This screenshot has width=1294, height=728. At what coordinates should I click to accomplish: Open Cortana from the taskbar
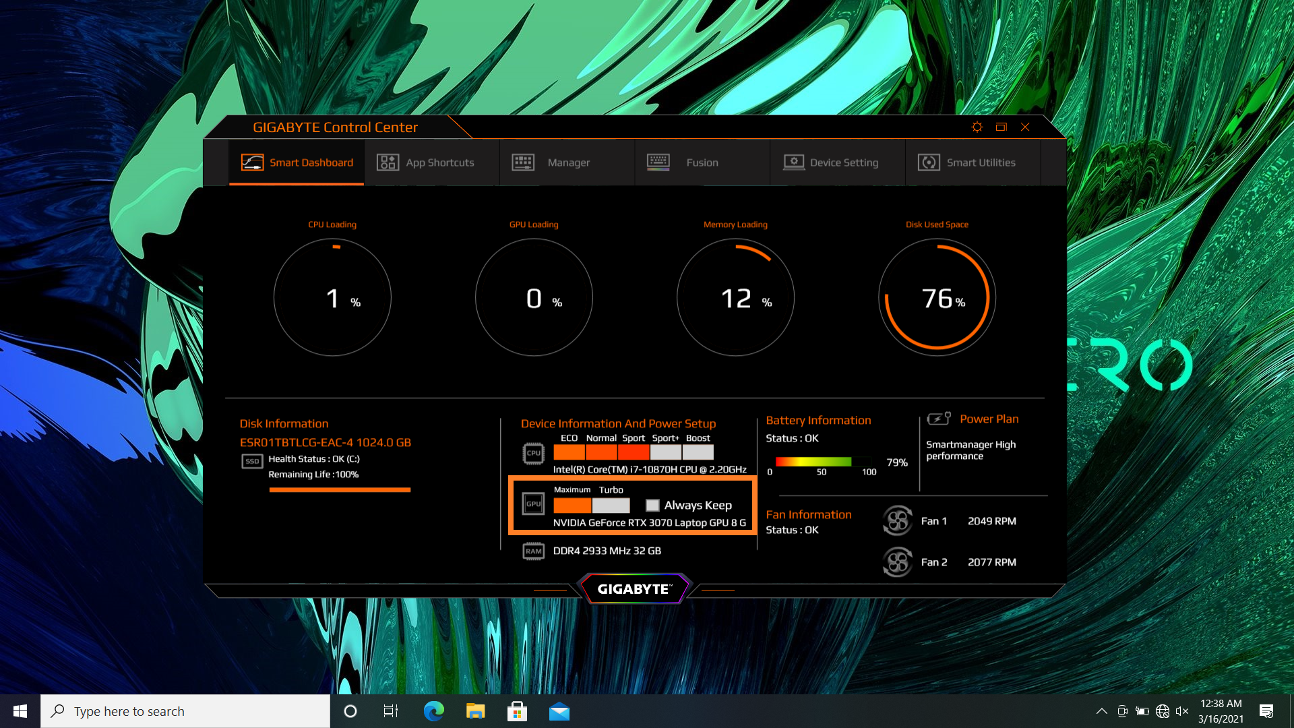[x=350, y=711]
